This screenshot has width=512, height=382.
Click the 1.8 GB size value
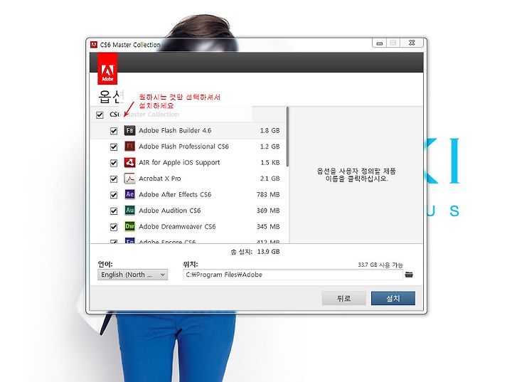(x=270, y=130)
